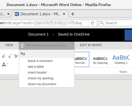Click the clear formatting eraser icon
This screenshot has width=132, height=106.
(16, 56)
